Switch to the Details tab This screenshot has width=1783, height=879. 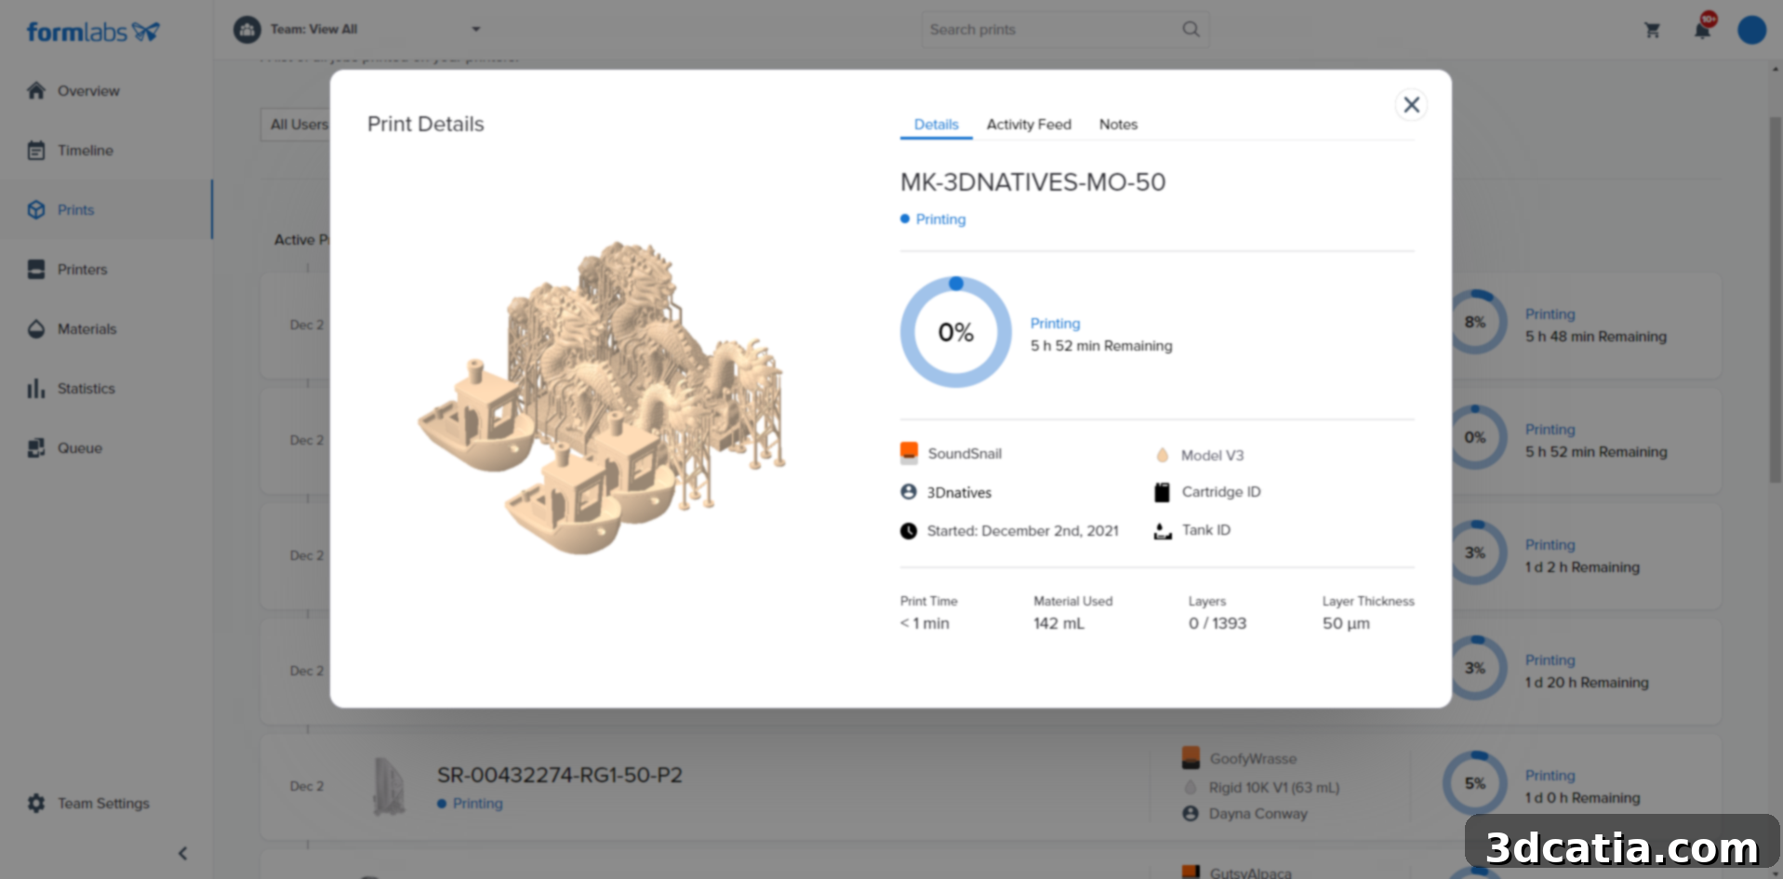936,125
